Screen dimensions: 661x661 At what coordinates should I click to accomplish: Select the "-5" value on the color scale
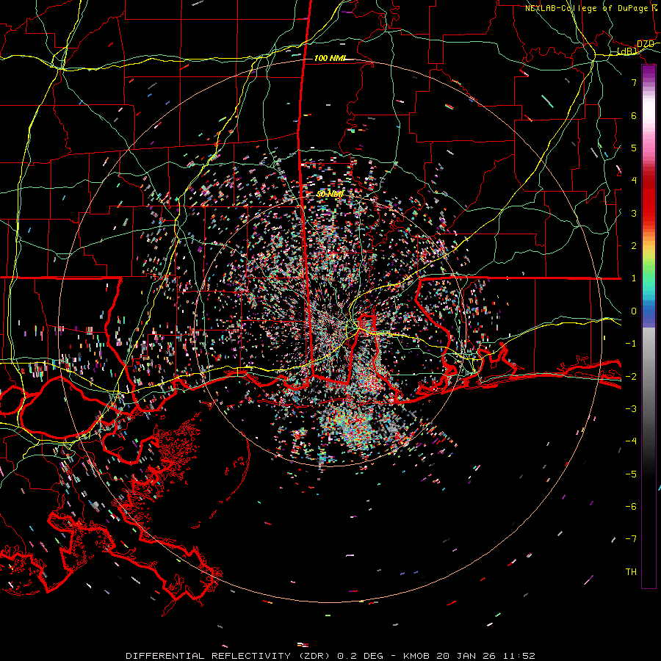point(631,474)
